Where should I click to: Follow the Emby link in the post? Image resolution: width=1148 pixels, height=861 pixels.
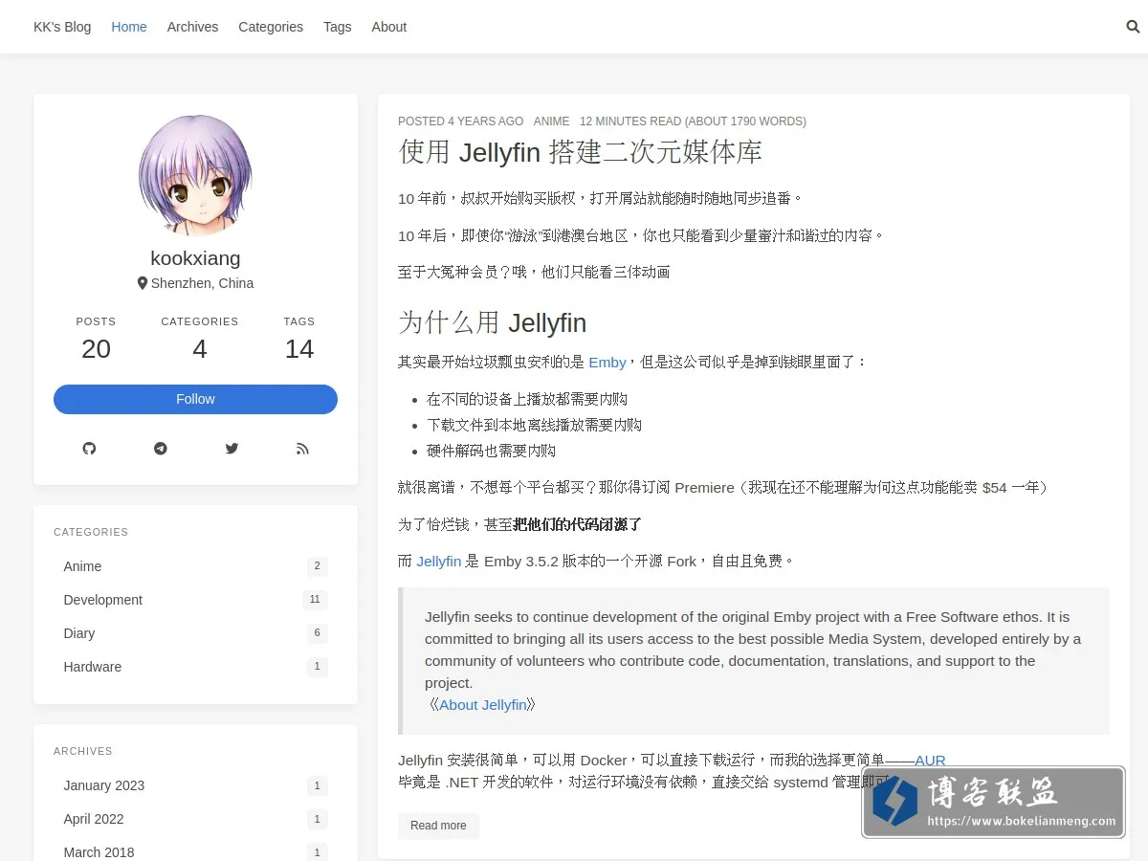click(607, 363)
